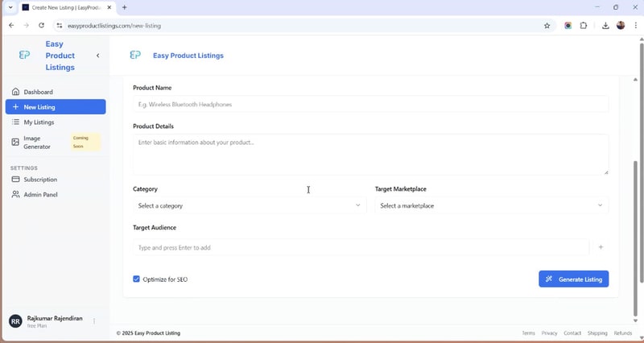Click into the Product Name input field
644x343 pixels.
[370, 104]
